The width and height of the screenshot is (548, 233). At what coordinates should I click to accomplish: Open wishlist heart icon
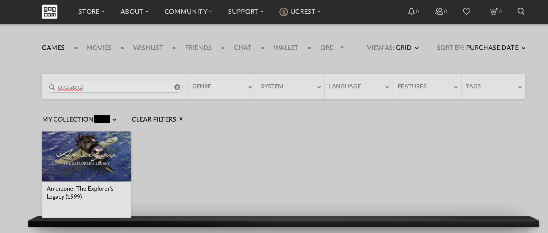coord(467,12)
